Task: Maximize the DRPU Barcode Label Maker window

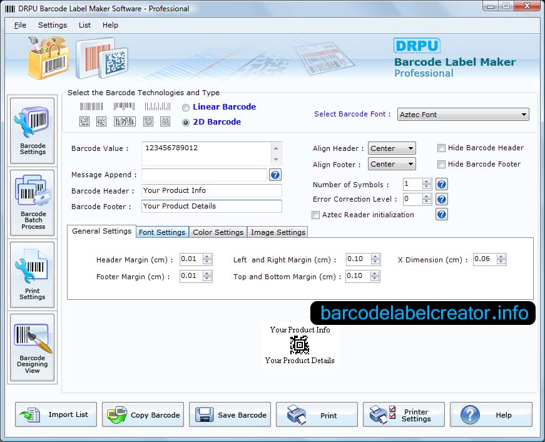Action: tap(506, 6)
